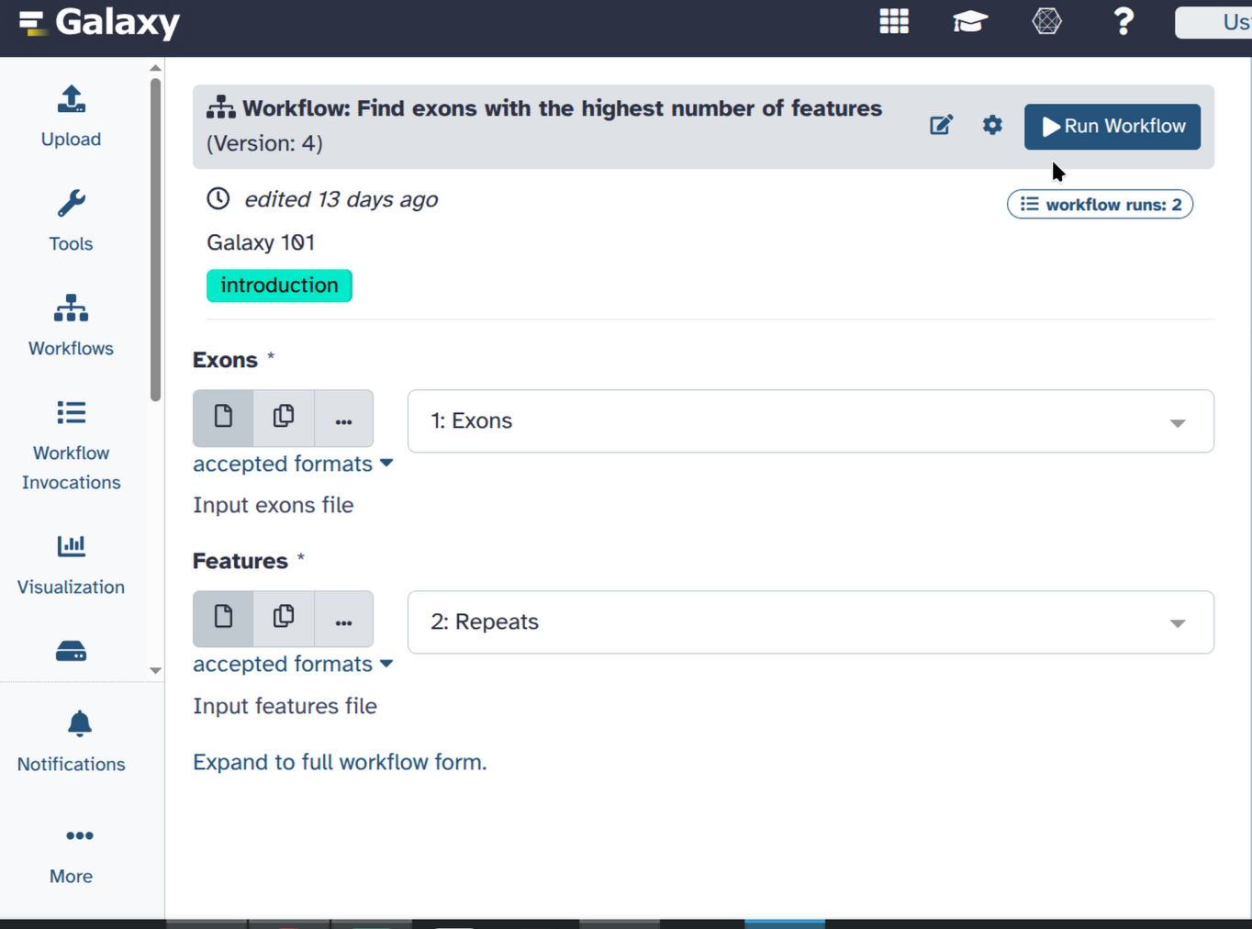Viewport: 1252px width, 929px height.
Task: Click the 'Input features file' help text
Action: 285,706
